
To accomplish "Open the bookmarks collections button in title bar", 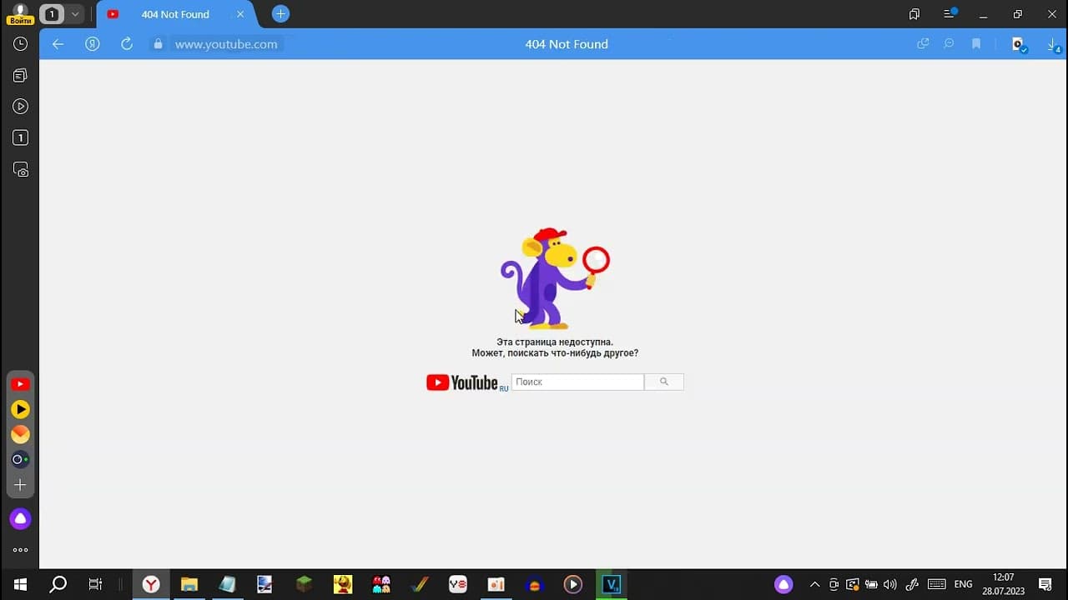I will point(914,14).
